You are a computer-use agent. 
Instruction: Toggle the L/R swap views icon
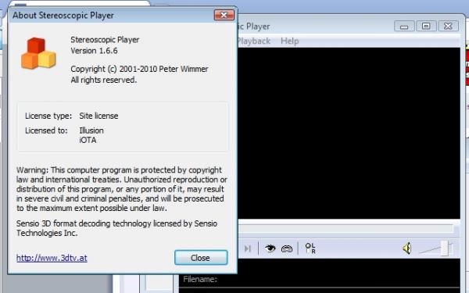point(310,248)
